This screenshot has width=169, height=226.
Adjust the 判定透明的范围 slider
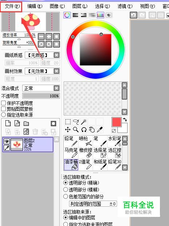pyautogui.click(x=93, y=204)
